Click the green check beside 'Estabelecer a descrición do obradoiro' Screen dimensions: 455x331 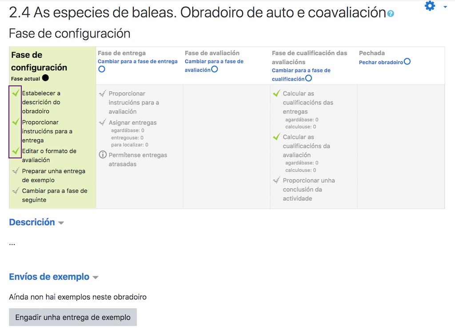click(x=16, y=93)
